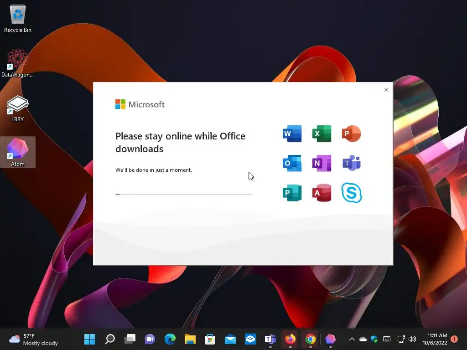Screen dimensions: 467x350
Task: Select the LBRY desktop shortcut
Action: (18, 108)
